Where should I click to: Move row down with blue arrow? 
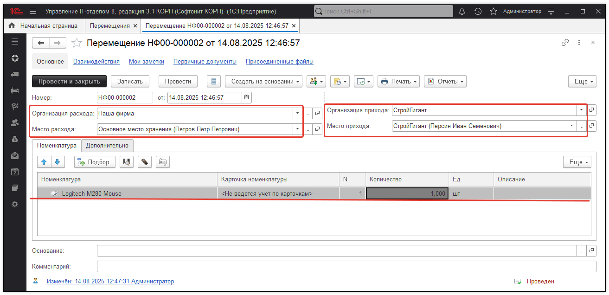click(x=58, y=162)
